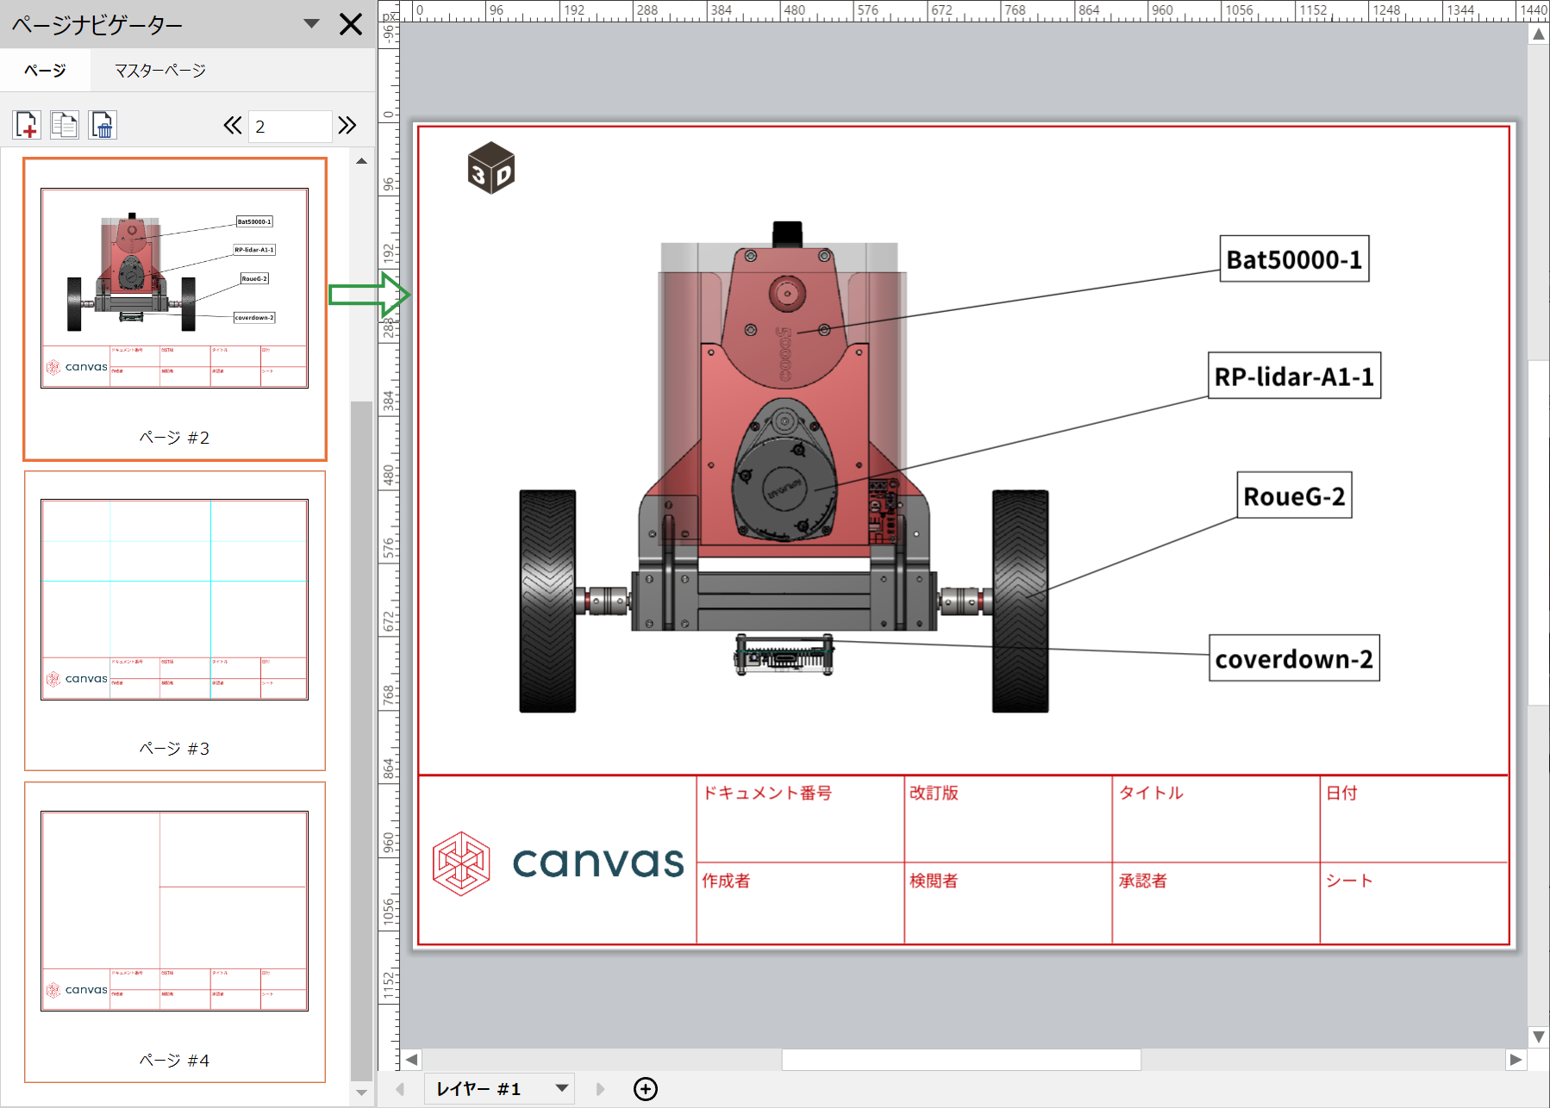Image resolution: width=1550 pixels, height=1108 pixels.
Task: Click the 日付 title block cell
Action: click(1414, 819)
